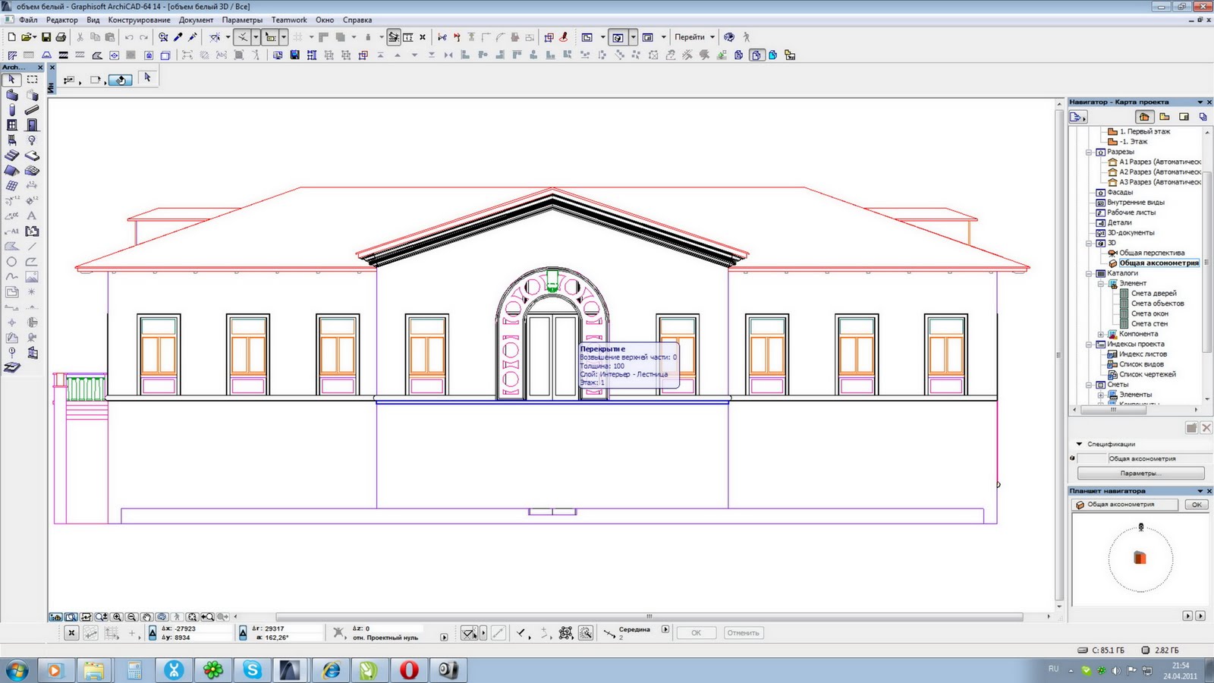Choose the Zone tool
This screenshot has height=683, width=1214.
click(x=32, y=231)
